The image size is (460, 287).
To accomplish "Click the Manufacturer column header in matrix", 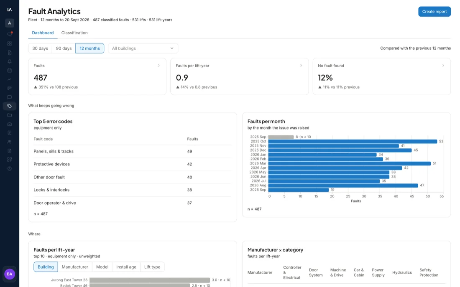I will (260, 272).
